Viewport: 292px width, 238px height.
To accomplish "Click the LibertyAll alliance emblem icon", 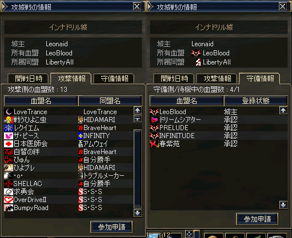I will pos(198,62).
